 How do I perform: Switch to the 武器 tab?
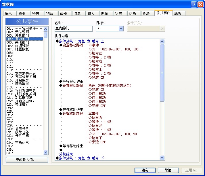[x=65, y=13]
